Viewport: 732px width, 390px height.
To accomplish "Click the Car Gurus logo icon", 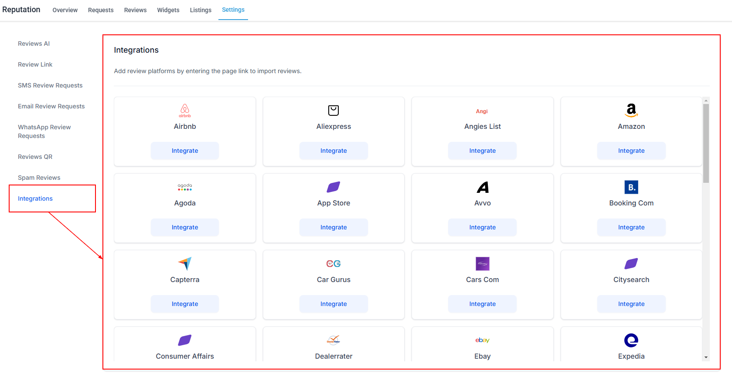I will click(334, 264).
